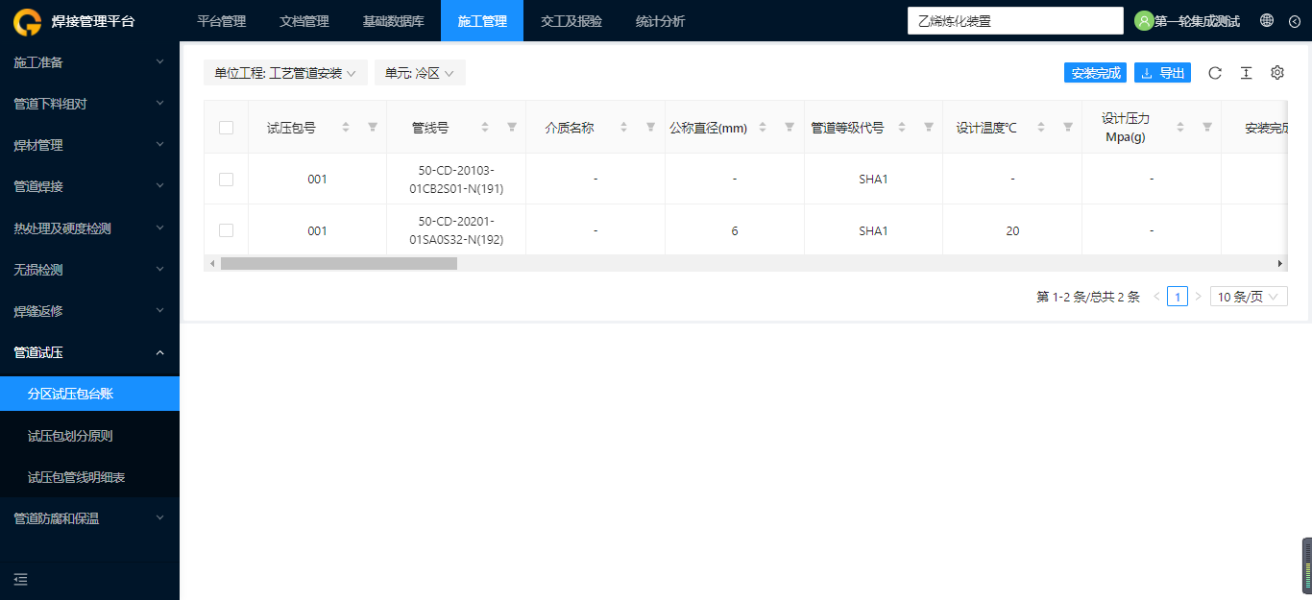
Task: Click the scrollbar right arrow
Action: click(1279, 263)
